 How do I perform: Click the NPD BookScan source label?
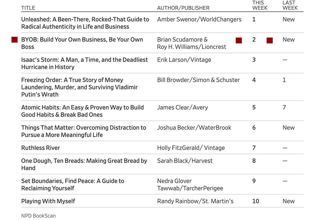(38, 216)
